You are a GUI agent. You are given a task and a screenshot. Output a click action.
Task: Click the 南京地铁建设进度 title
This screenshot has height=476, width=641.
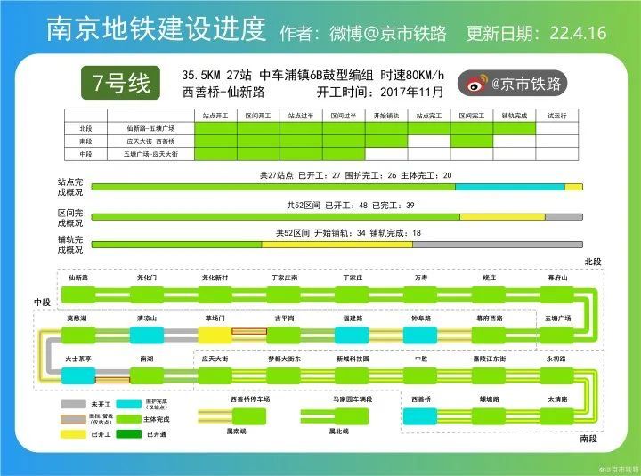coord(156,29)
